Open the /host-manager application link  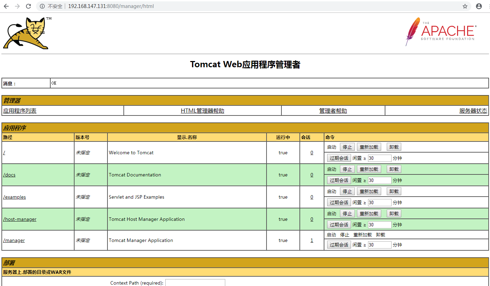tap(20, 219)
